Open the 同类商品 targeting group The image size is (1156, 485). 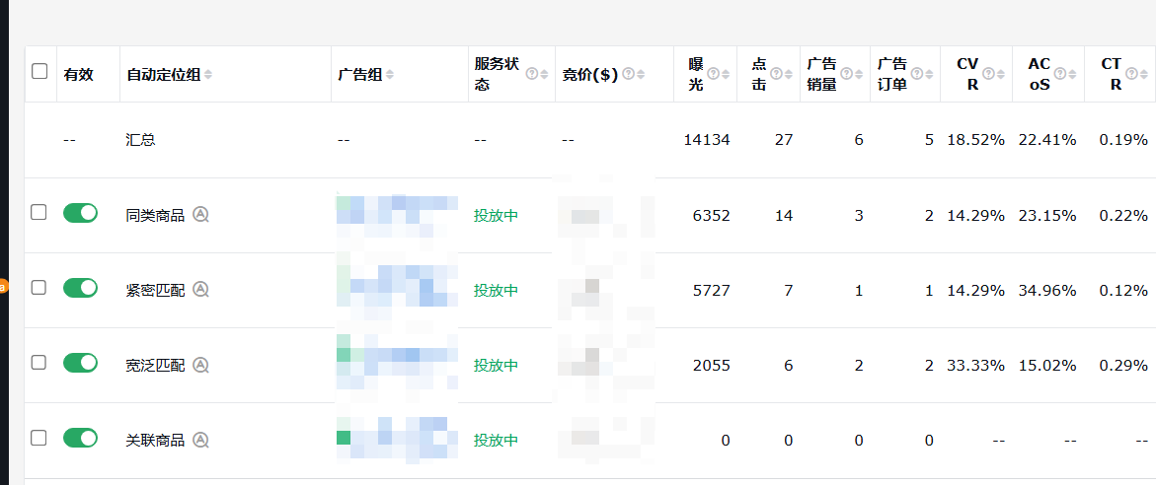tap(155, 215)
